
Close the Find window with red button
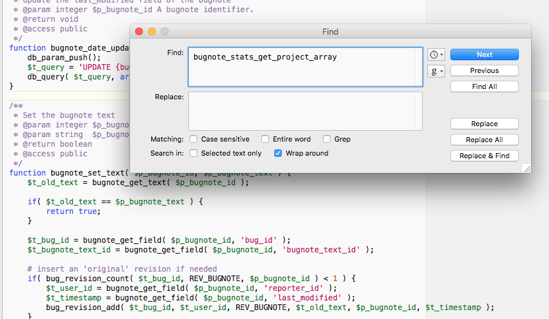(139, 31)
